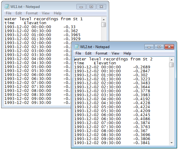
Task: Click timestamp 09:30:00 in WL1.txt
Action: click(x=41, y=103)
